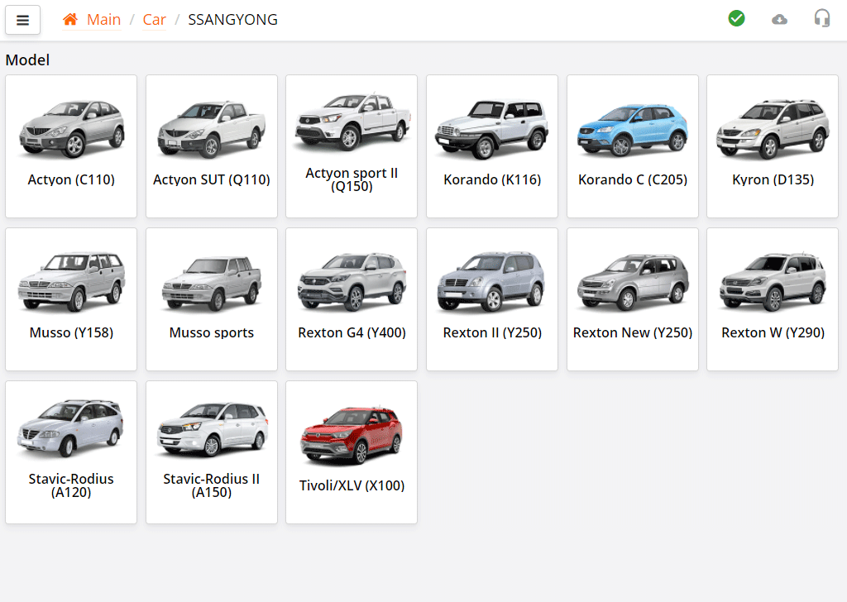Select the Musso (Y158) model
847x602 pixels.
pos(70,299)
